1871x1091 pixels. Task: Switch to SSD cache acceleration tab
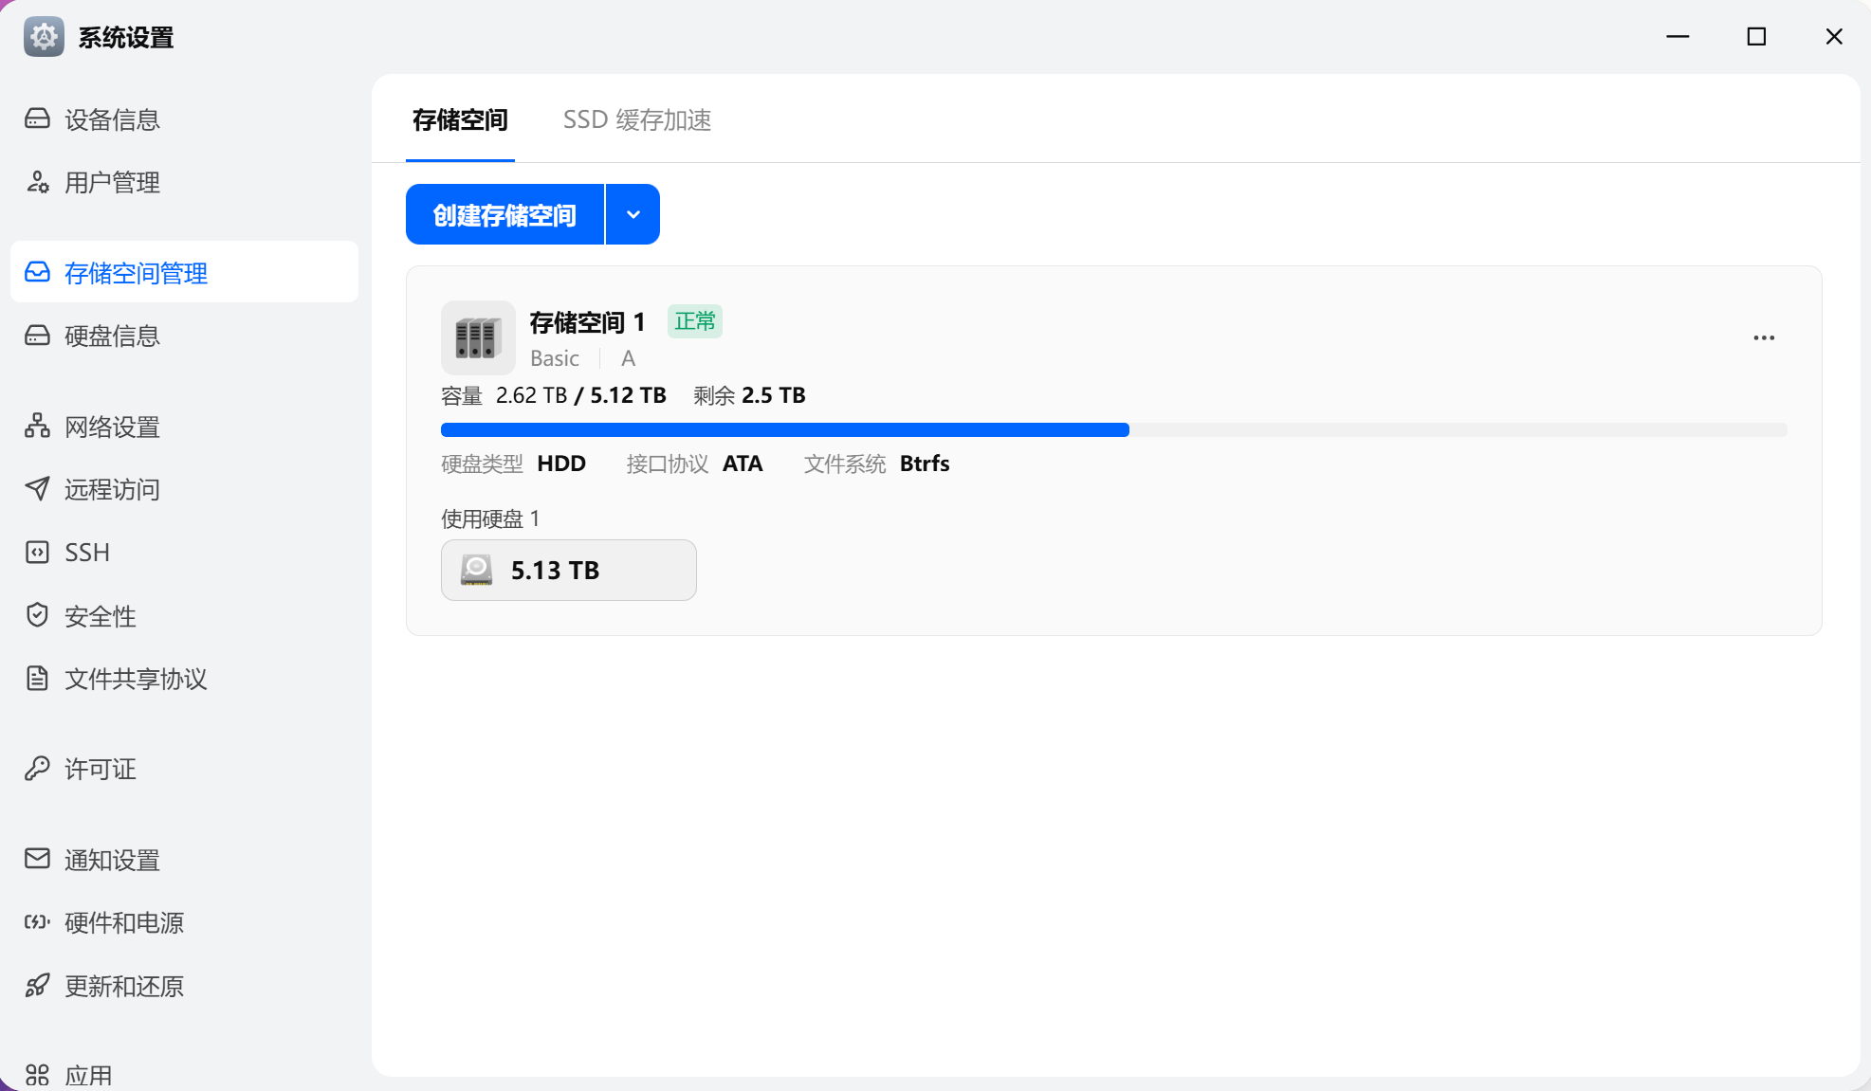[x=636, y=119]
